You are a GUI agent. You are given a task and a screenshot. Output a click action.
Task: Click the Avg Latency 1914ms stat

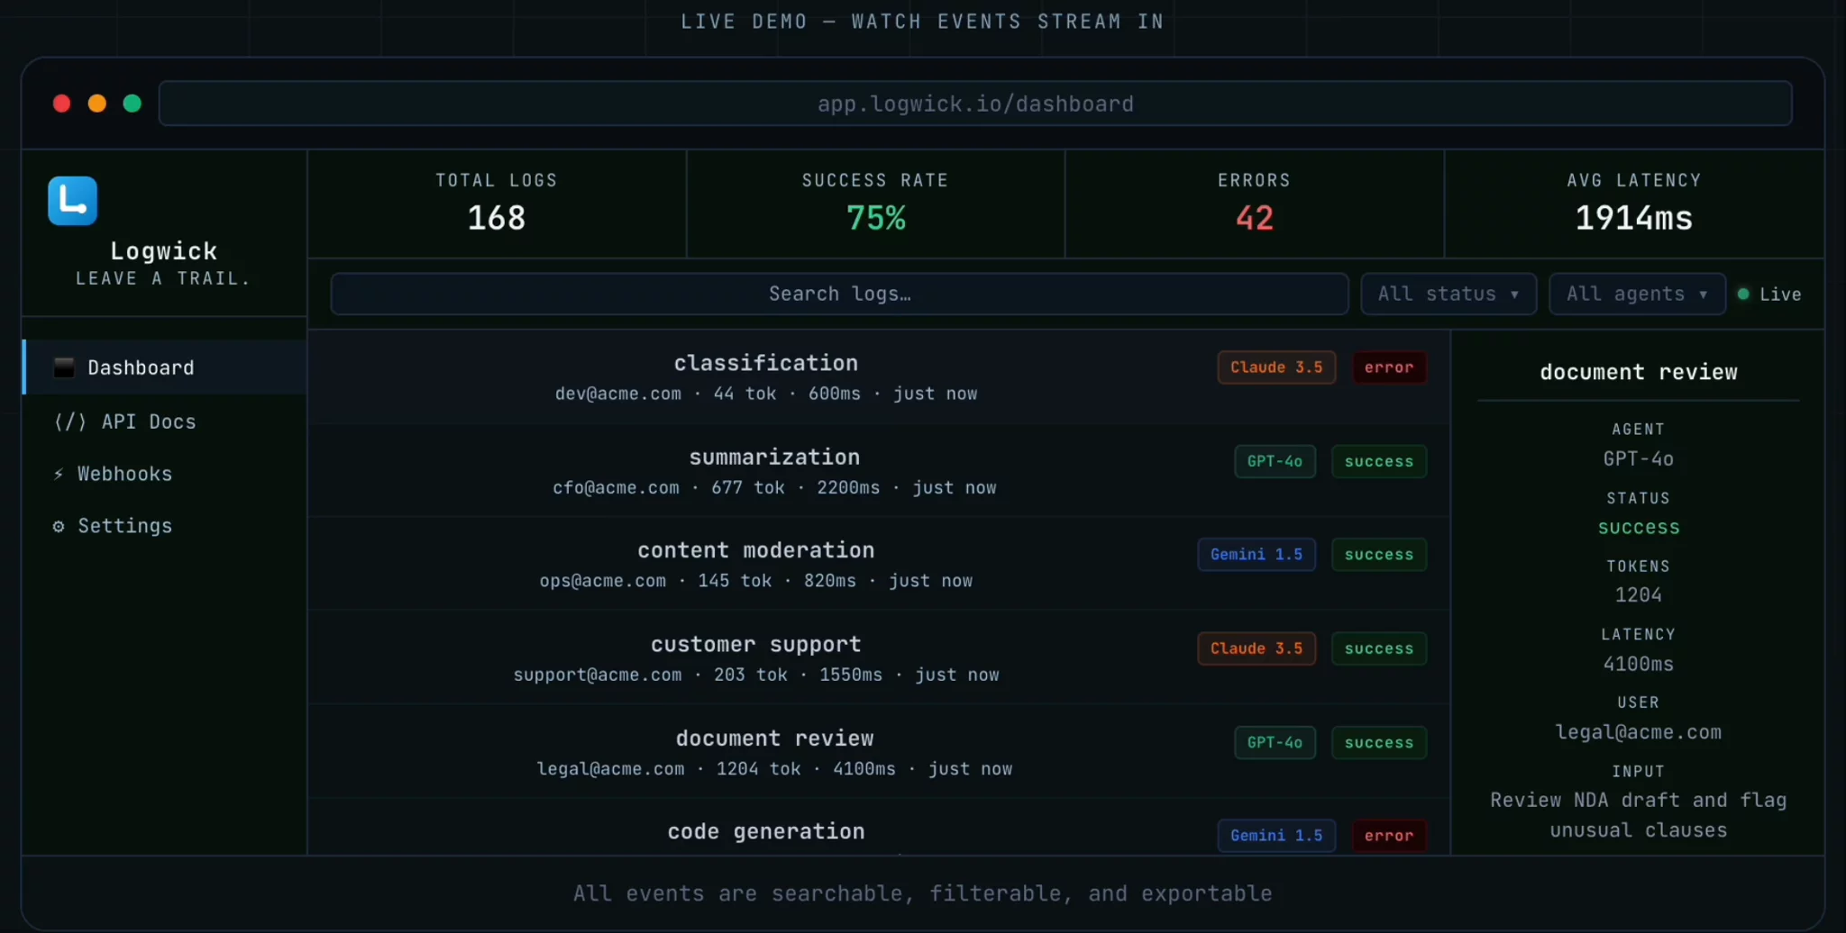click(1634, 204)
